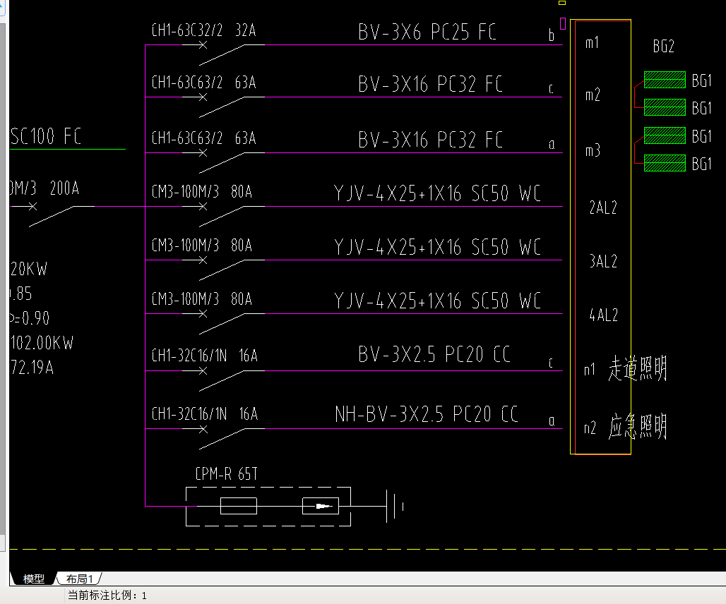Select the 应急照明 emergency lighting label
The image size is (726, 604).
pyautogui.click(x=637, y=426)
